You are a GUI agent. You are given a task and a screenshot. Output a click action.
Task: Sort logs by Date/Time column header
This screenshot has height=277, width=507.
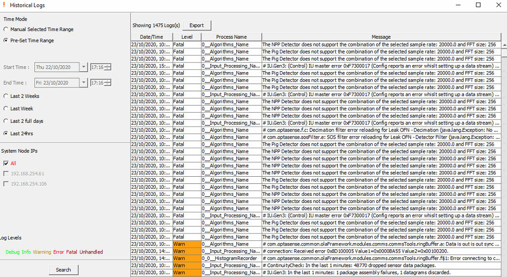pos(151,37)
